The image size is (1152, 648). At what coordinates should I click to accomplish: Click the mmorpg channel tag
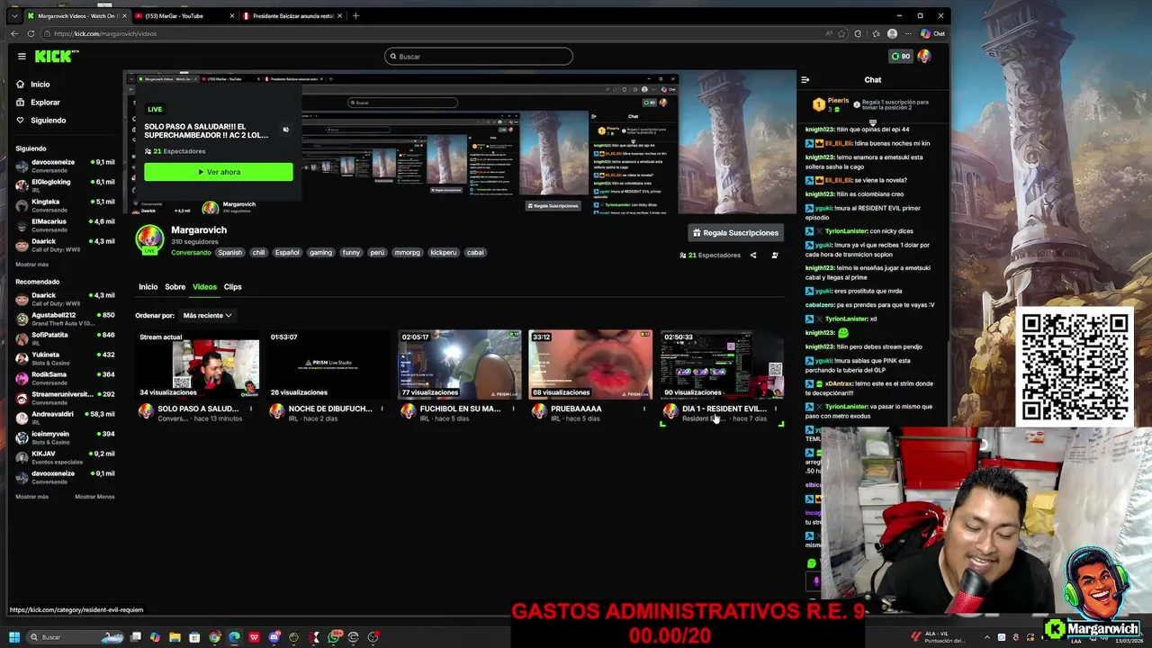click(x=408, y=253)
